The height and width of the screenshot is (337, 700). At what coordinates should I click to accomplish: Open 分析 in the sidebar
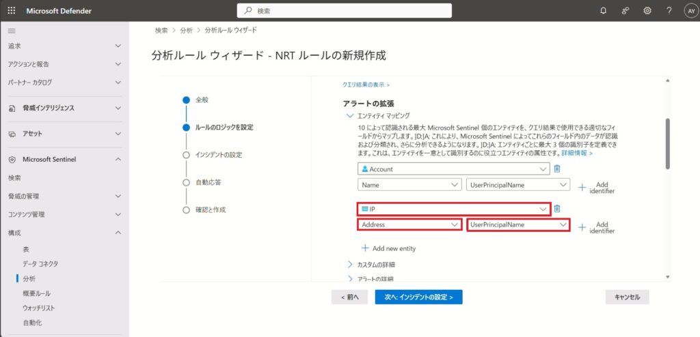[29, 278]
